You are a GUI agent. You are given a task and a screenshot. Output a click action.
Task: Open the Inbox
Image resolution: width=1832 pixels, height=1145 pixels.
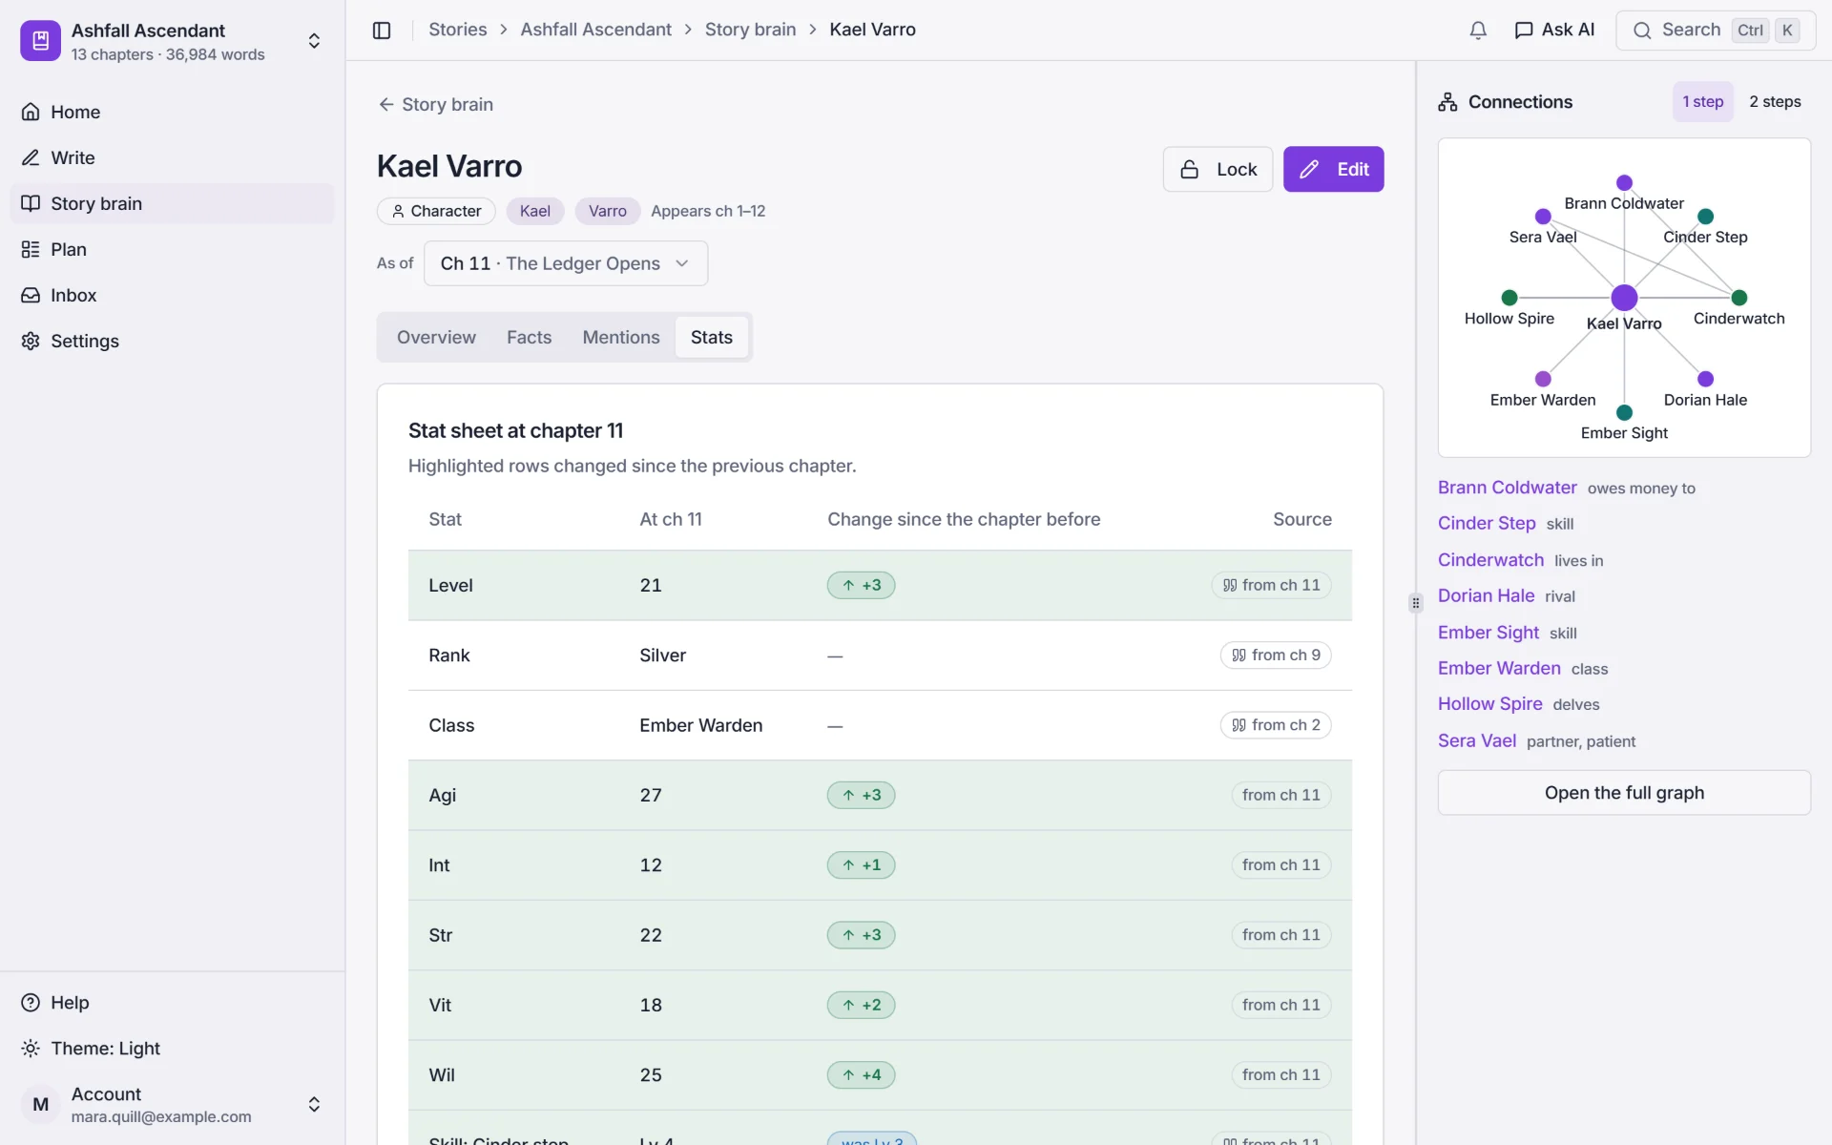coord(172,295)
